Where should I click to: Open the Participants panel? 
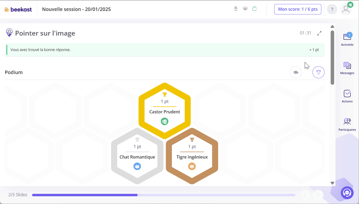pos(347,125)
